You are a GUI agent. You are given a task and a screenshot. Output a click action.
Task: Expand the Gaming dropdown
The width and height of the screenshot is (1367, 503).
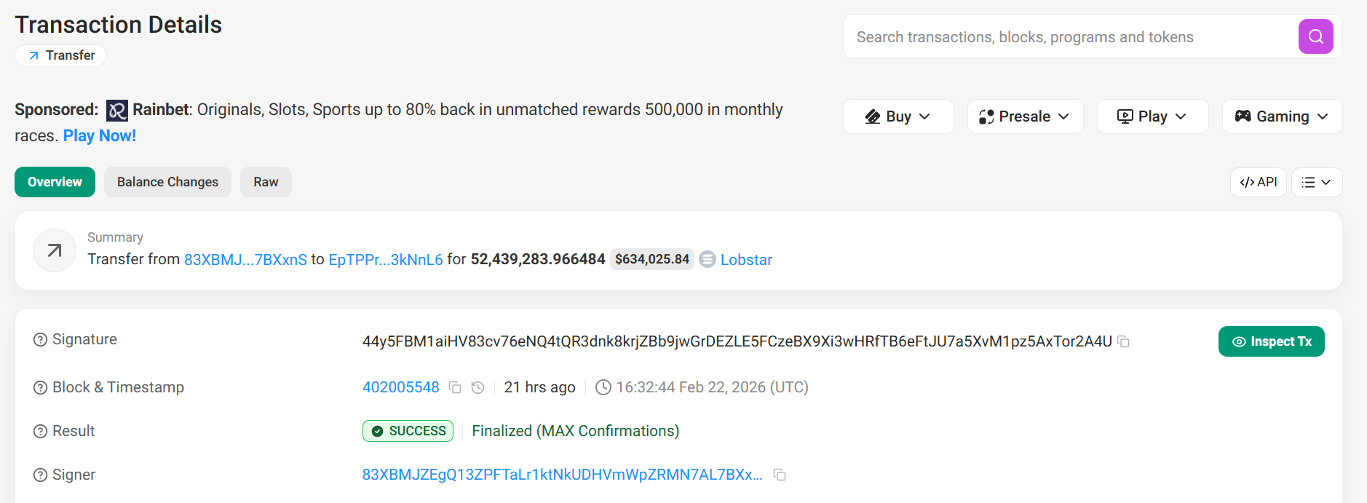1282,116
